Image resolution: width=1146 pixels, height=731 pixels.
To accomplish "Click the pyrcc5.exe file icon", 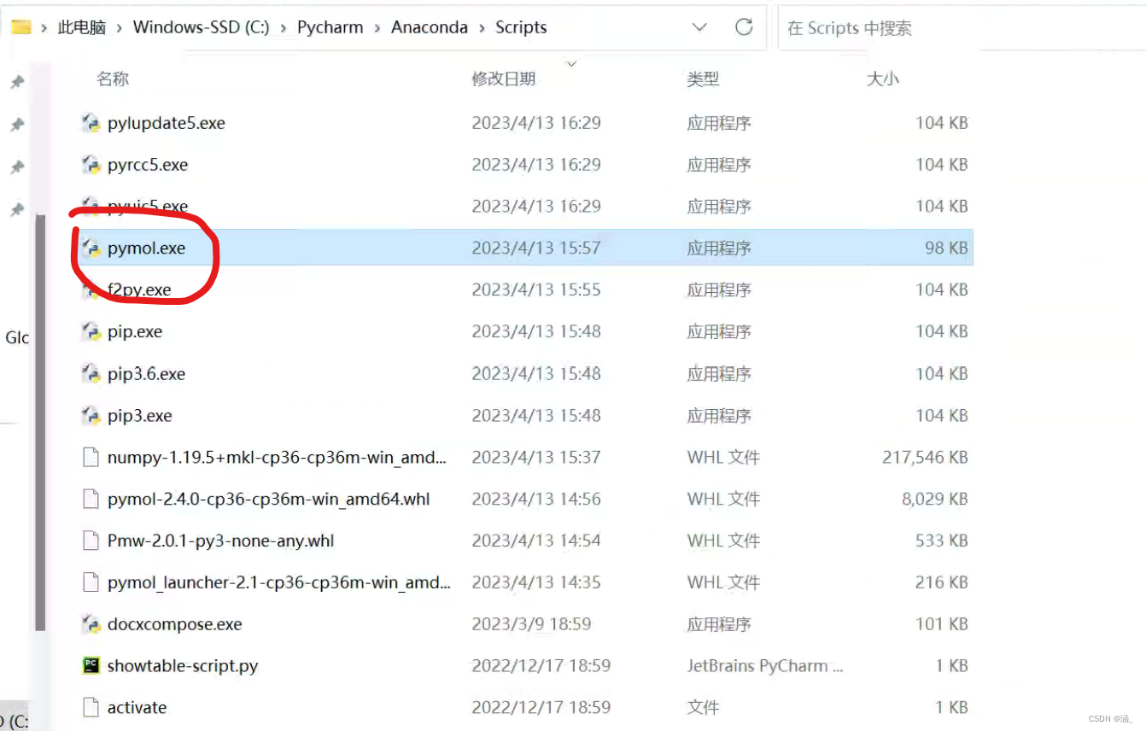I will tap(91, 165).
